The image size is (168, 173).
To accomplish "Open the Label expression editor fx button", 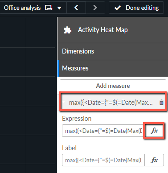I will click(x=154, y=160).
